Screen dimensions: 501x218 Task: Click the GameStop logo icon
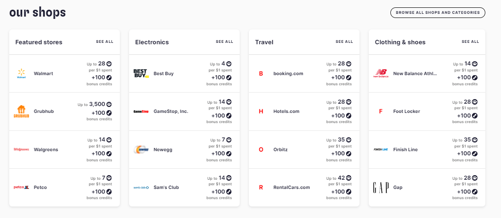(x=141, y=112)
